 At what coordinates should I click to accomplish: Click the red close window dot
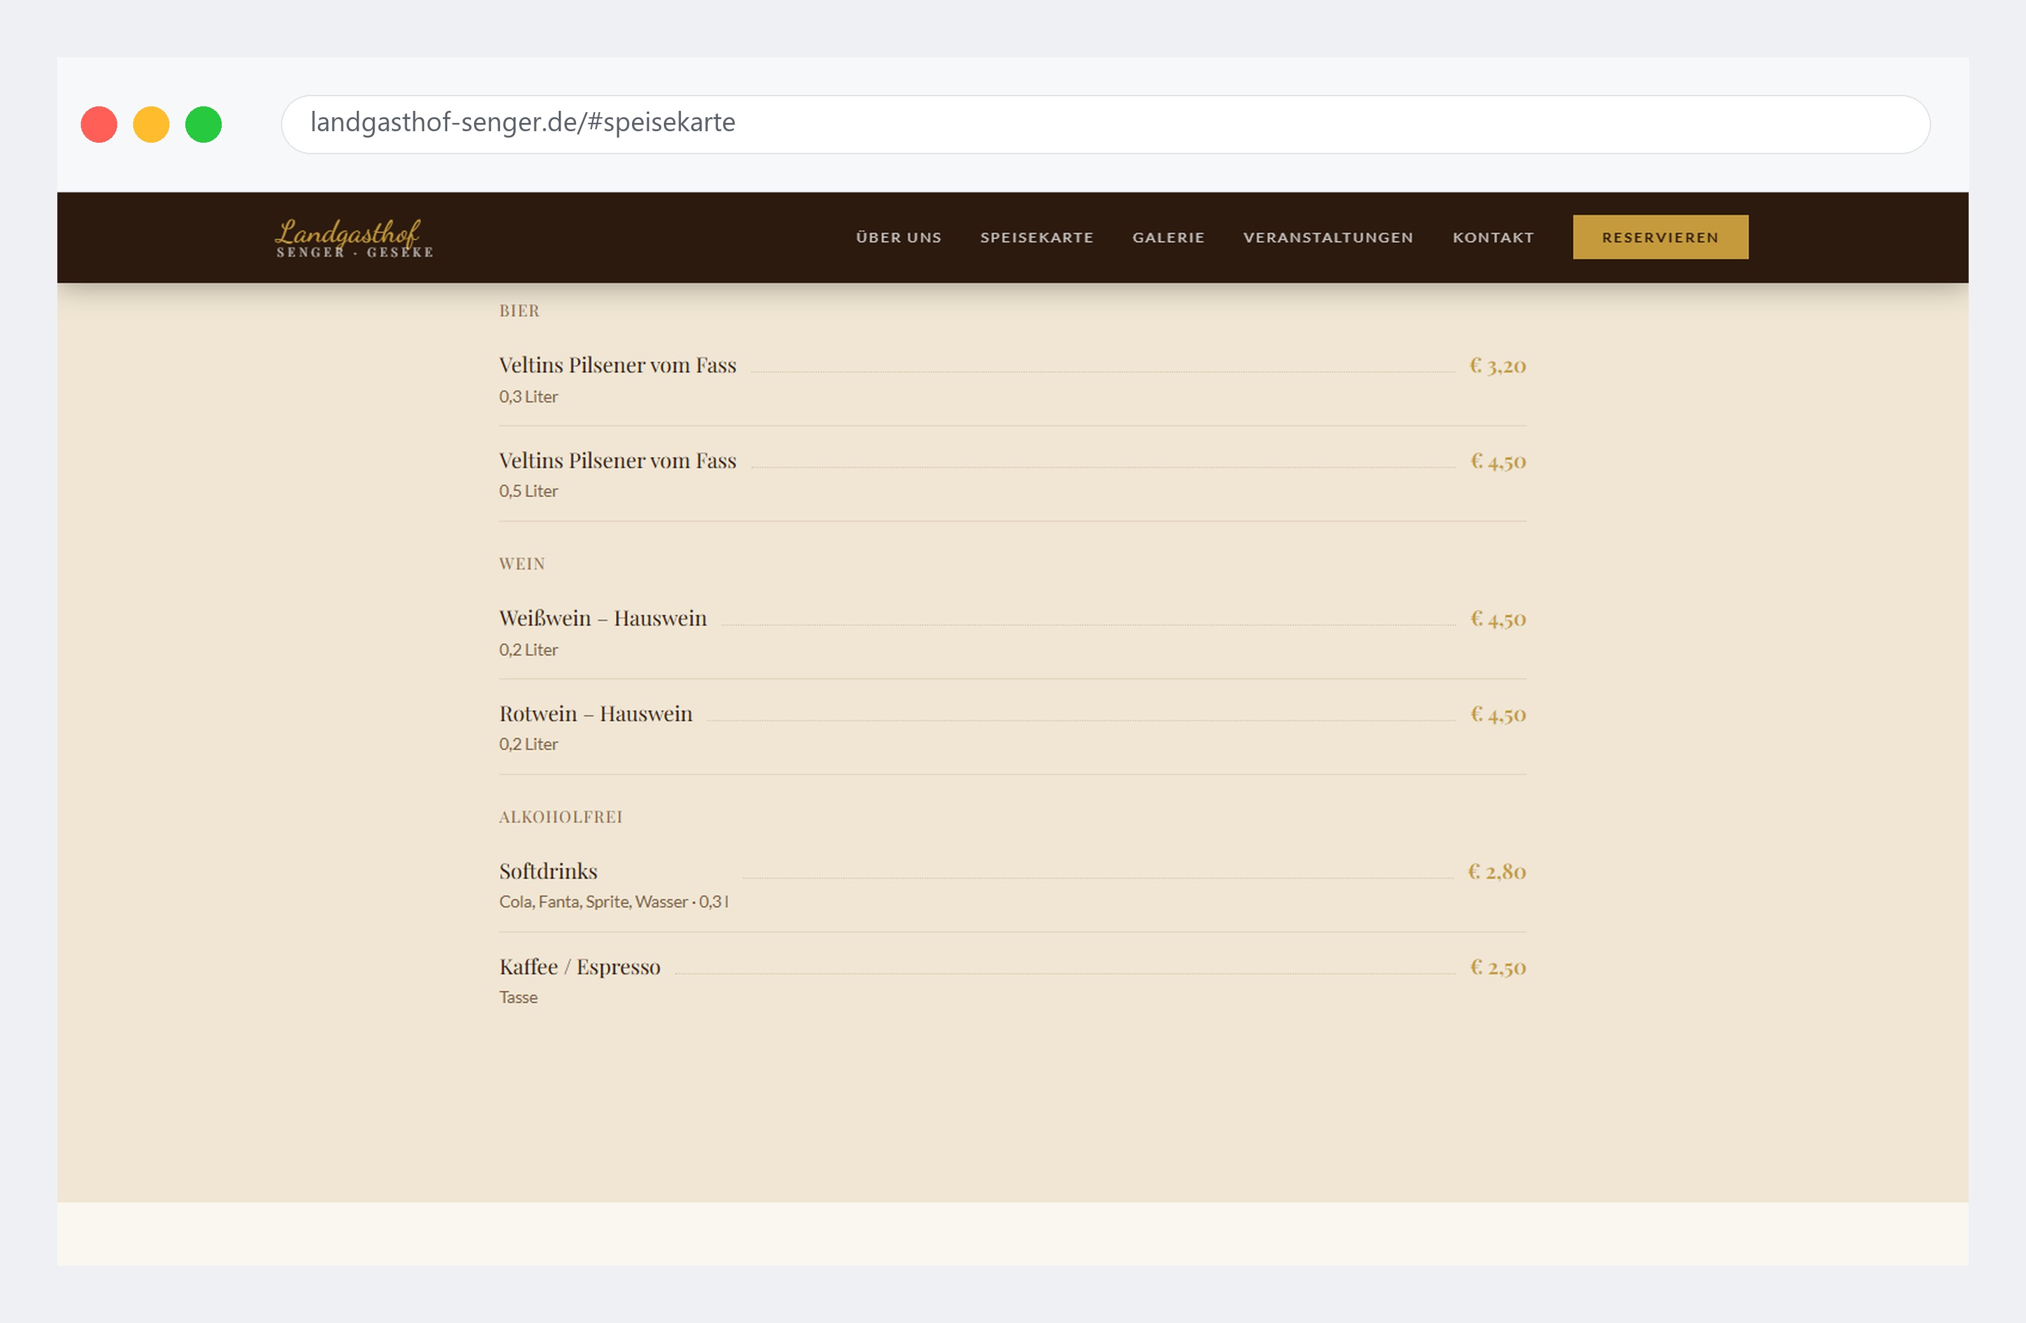coord(99,124)
